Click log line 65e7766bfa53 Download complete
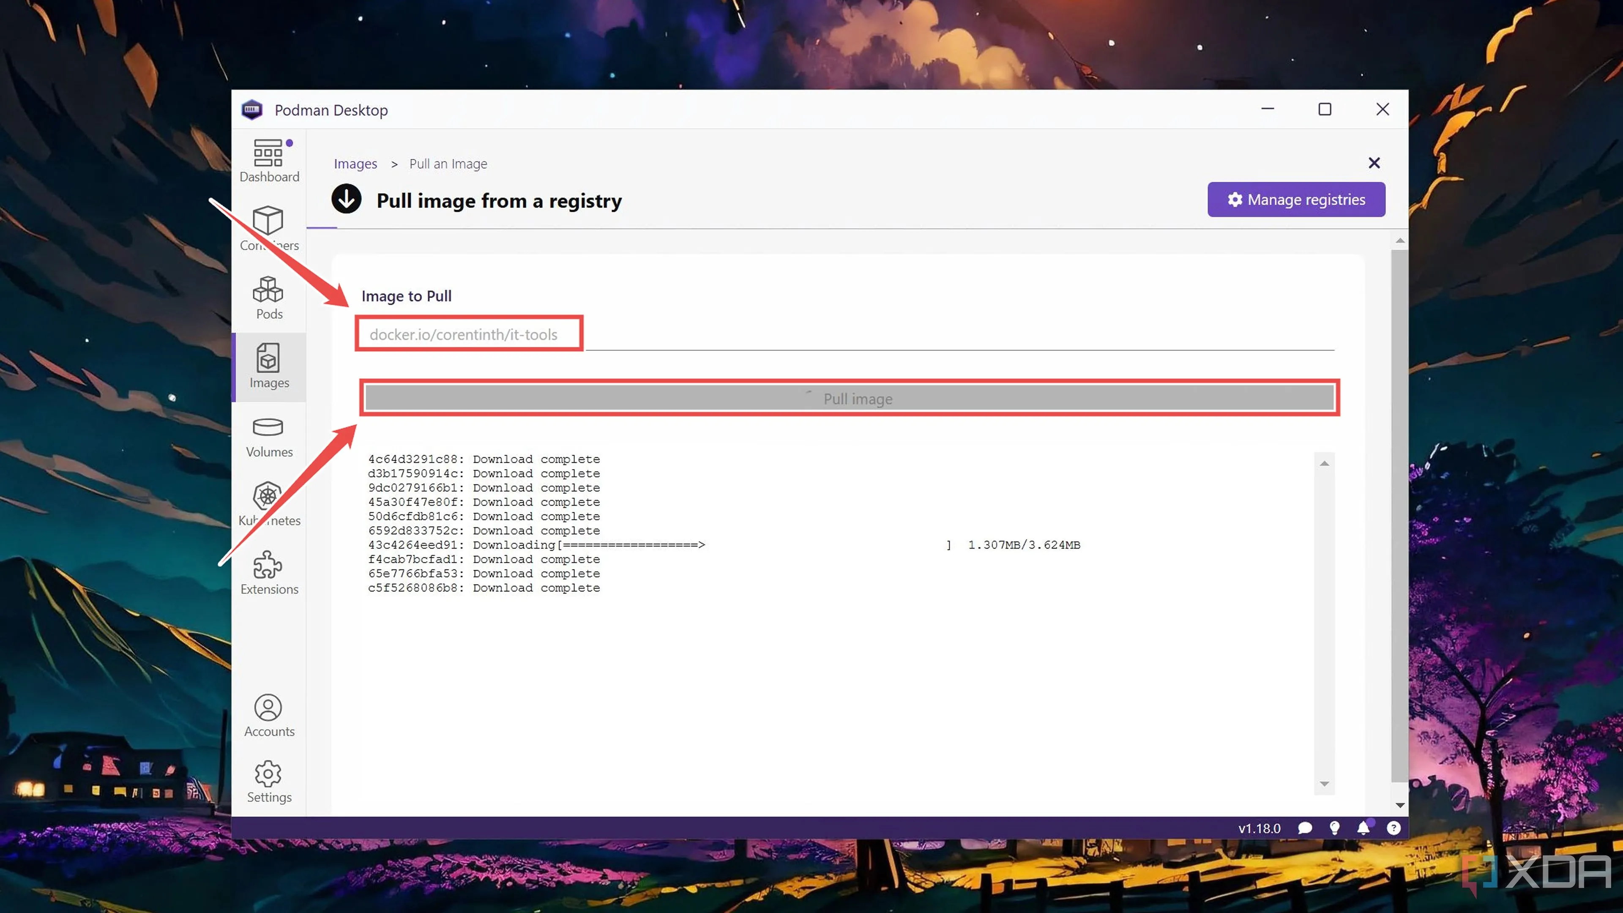The width and height of the screenshot is (1623, 913). [484, 574]
